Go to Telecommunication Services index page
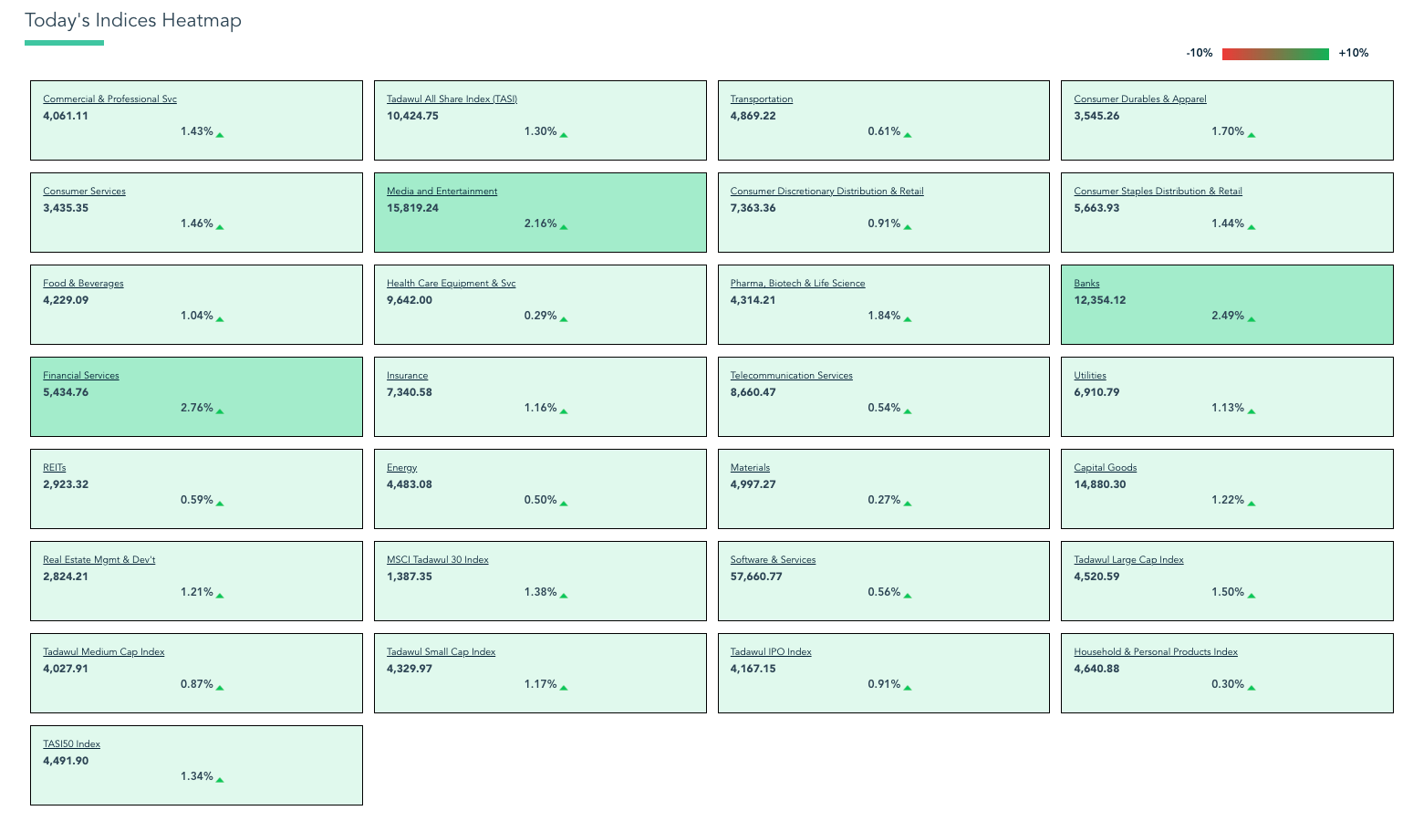The image size is (1413, 821). (x=791, y=376)
